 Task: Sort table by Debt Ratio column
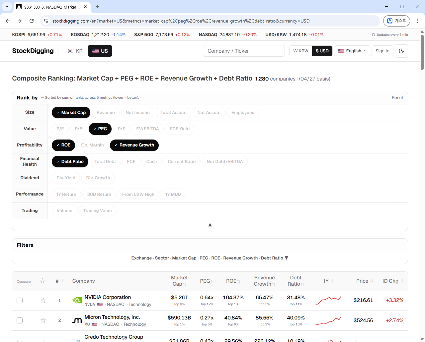click(296, 281)
